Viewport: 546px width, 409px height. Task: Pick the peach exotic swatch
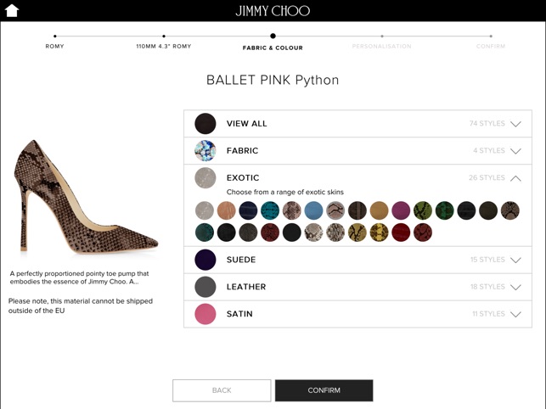pos(227,210)
